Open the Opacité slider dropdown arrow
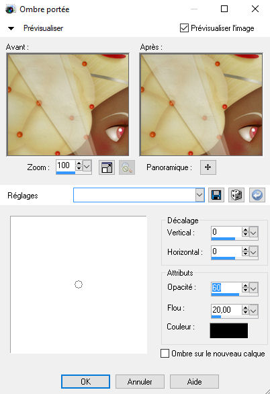 [x=253, y=288]
